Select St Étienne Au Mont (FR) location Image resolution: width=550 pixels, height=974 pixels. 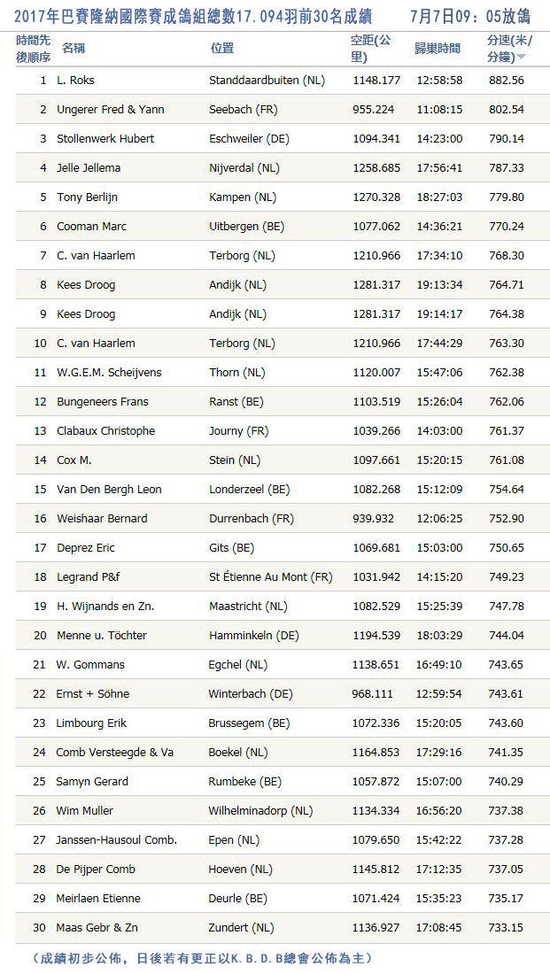pyautogui.click(x=270, y=576)
